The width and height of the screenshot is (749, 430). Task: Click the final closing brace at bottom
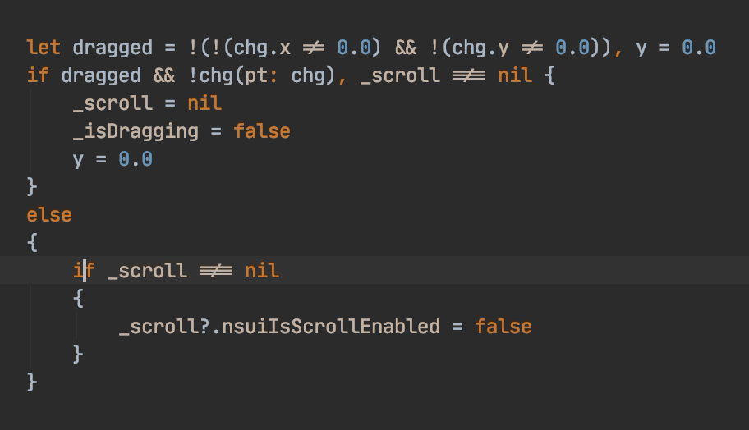[32, 382]
